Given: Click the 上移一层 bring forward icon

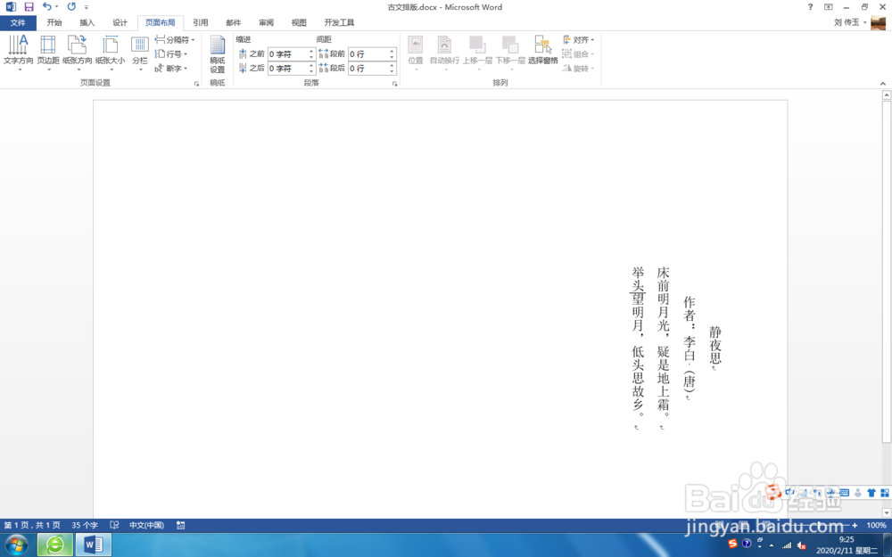Looking at the screenshot, I should (x=477, y=53).
